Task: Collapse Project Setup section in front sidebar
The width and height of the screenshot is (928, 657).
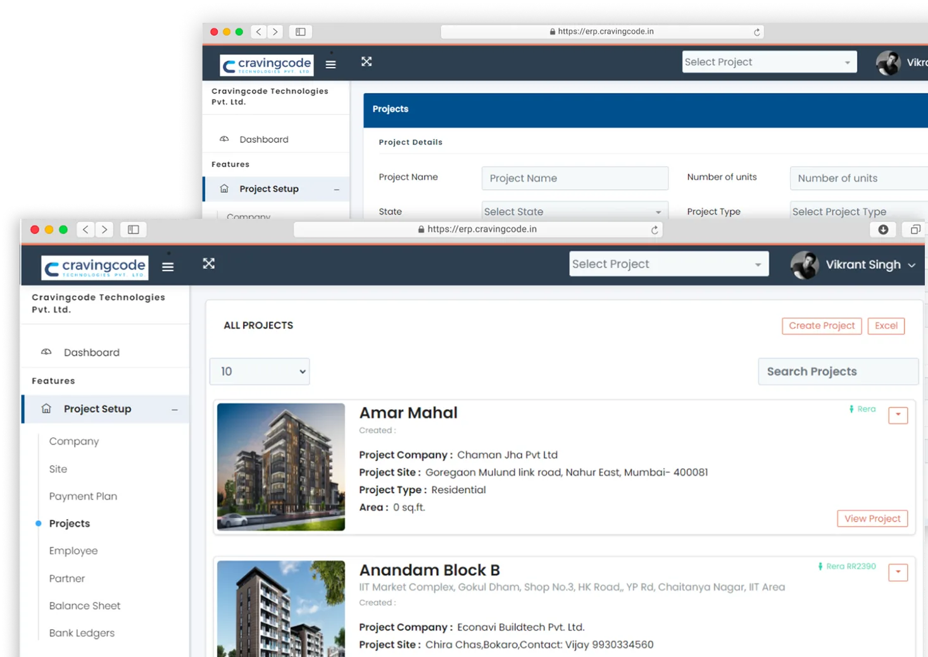Action: (175, 410)
